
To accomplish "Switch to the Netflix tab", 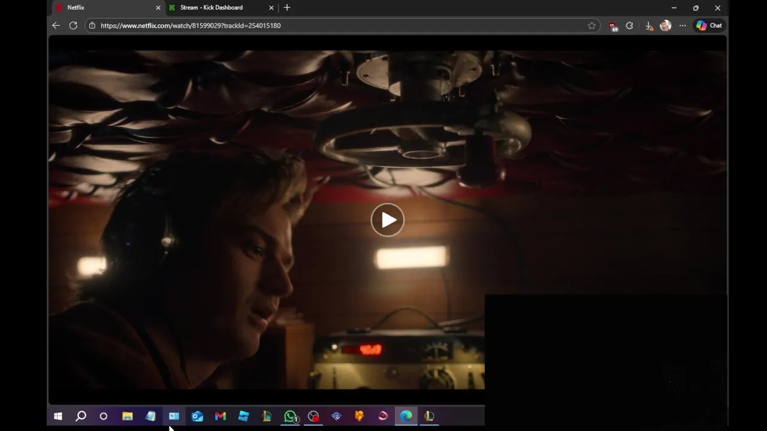I will point(107,8).
